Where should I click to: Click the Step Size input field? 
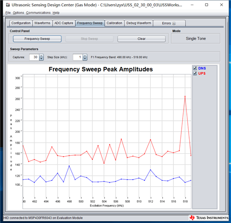pyautogui.click(x=78, y=57)
